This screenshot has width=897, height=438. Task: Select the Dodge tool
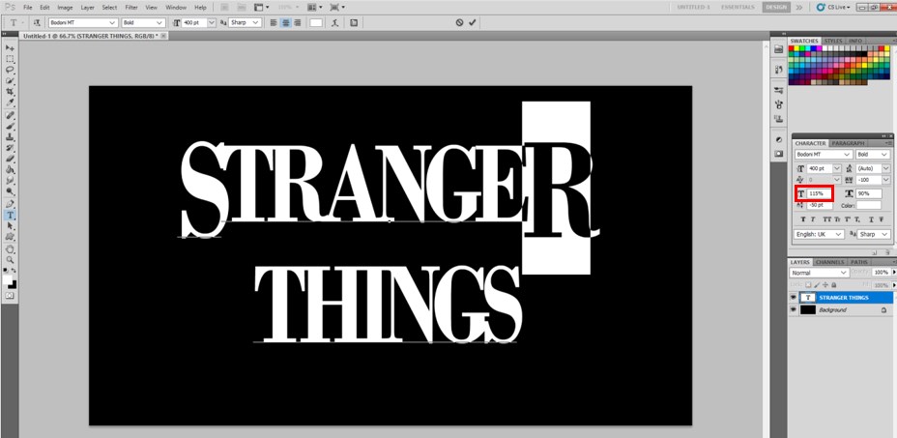(10, 191)
